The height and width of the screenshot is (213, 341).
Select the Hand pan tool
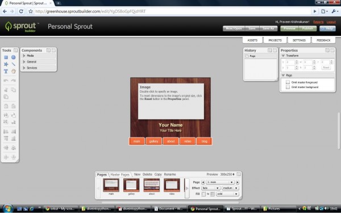click(14, 72)
